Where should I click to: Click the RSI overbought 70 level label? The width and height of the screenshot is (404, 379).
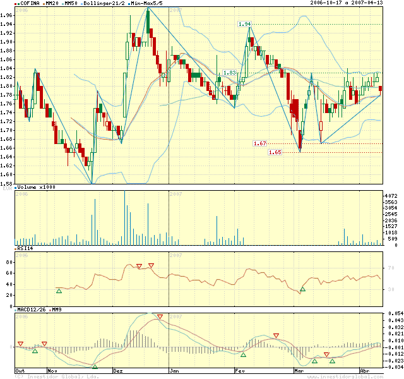click(x=391, y=268)
